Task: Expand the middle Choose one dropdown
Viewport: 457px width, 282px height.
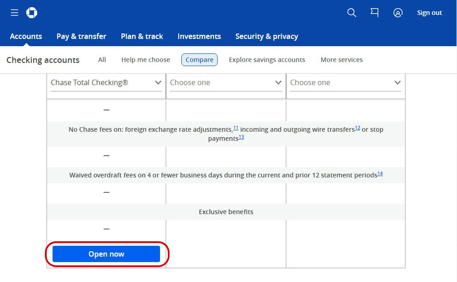Action: tap(226, 83)
